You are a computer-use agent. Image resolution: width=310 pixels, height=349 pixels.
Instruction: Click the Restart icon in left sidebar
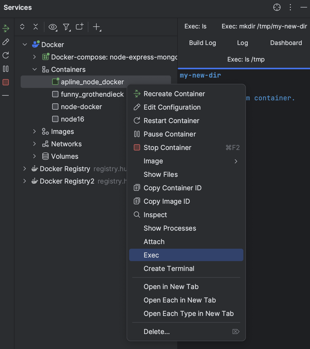point(6,55)
